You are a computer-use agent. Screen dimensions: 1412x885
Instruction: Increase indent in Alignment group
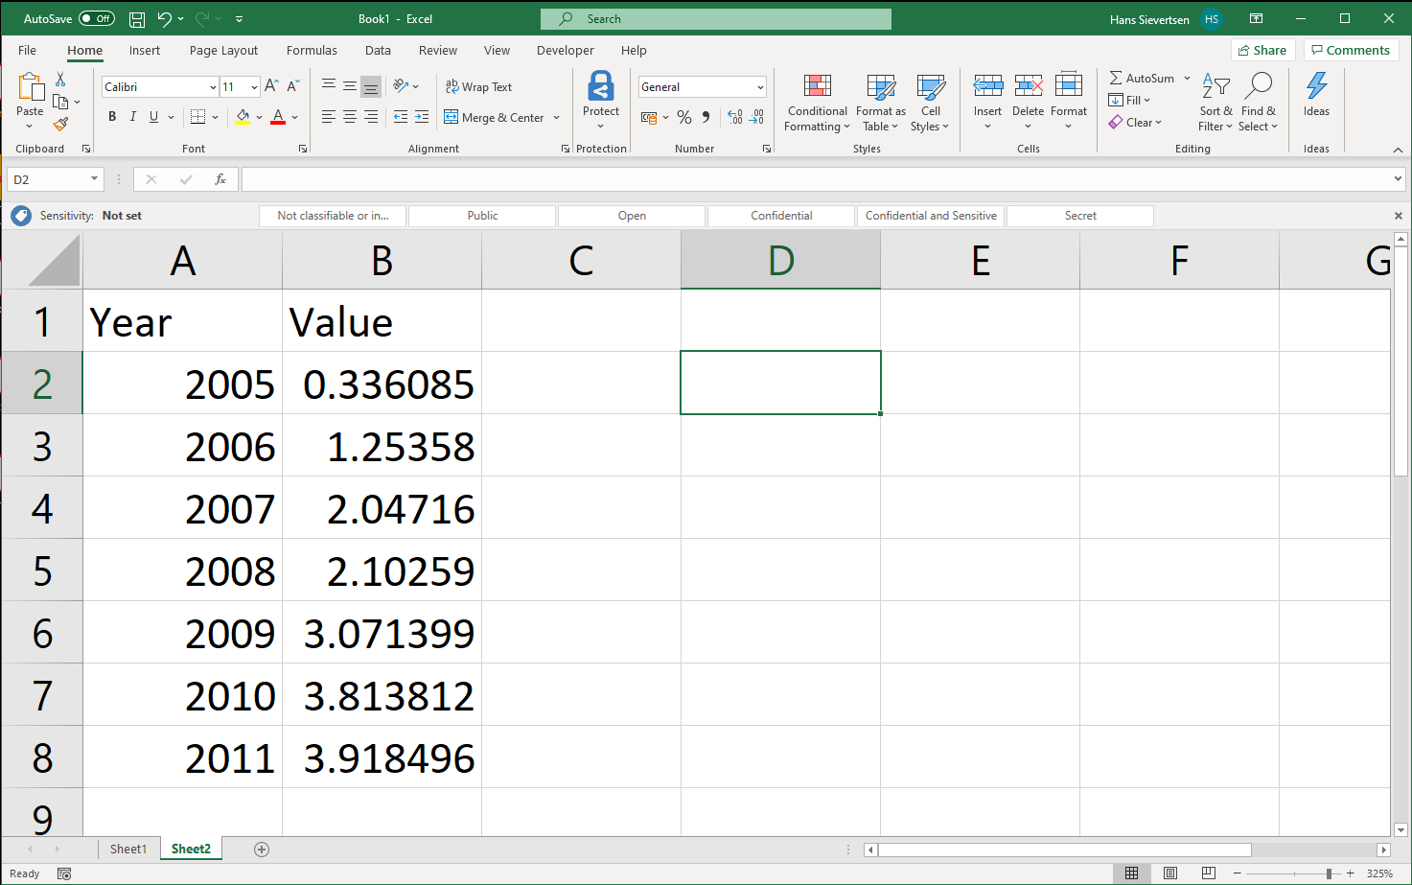point(422,117)
